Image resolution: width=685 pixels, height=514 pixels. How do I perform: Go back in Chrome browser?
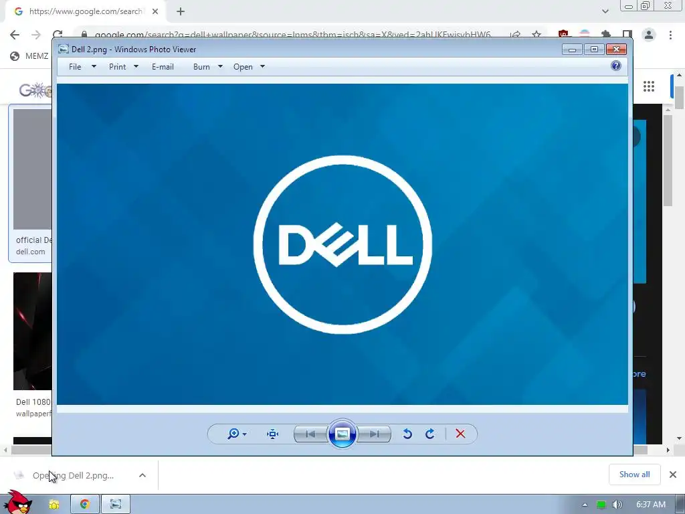point(15,35)
